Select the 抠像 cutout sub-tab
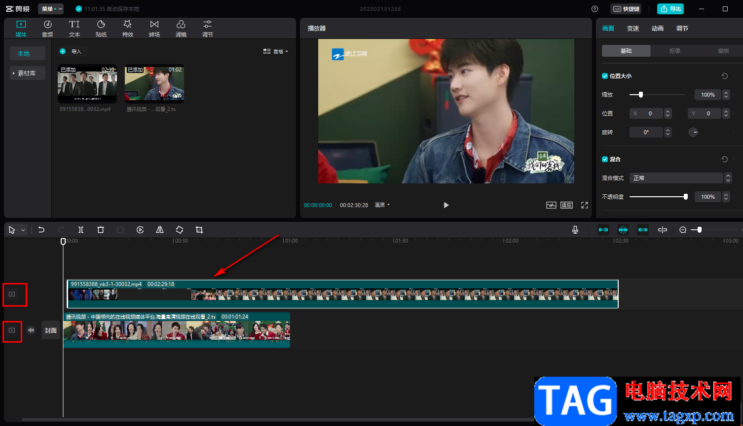This screenshot has width=743, height=426. 675,51
